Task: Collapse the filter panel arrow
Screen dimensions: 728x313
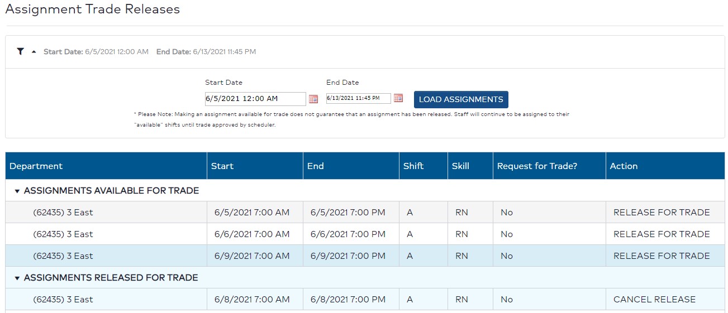Action: [x=34, y=52]
